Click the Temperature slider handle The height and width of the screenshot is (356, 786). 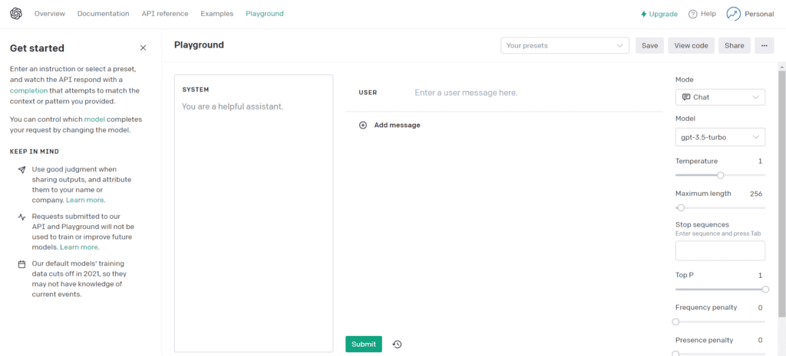[720, 175]
